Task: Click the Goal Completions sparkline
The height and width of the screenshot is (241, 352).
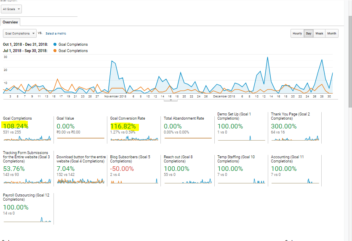Action: click(27, 138)
